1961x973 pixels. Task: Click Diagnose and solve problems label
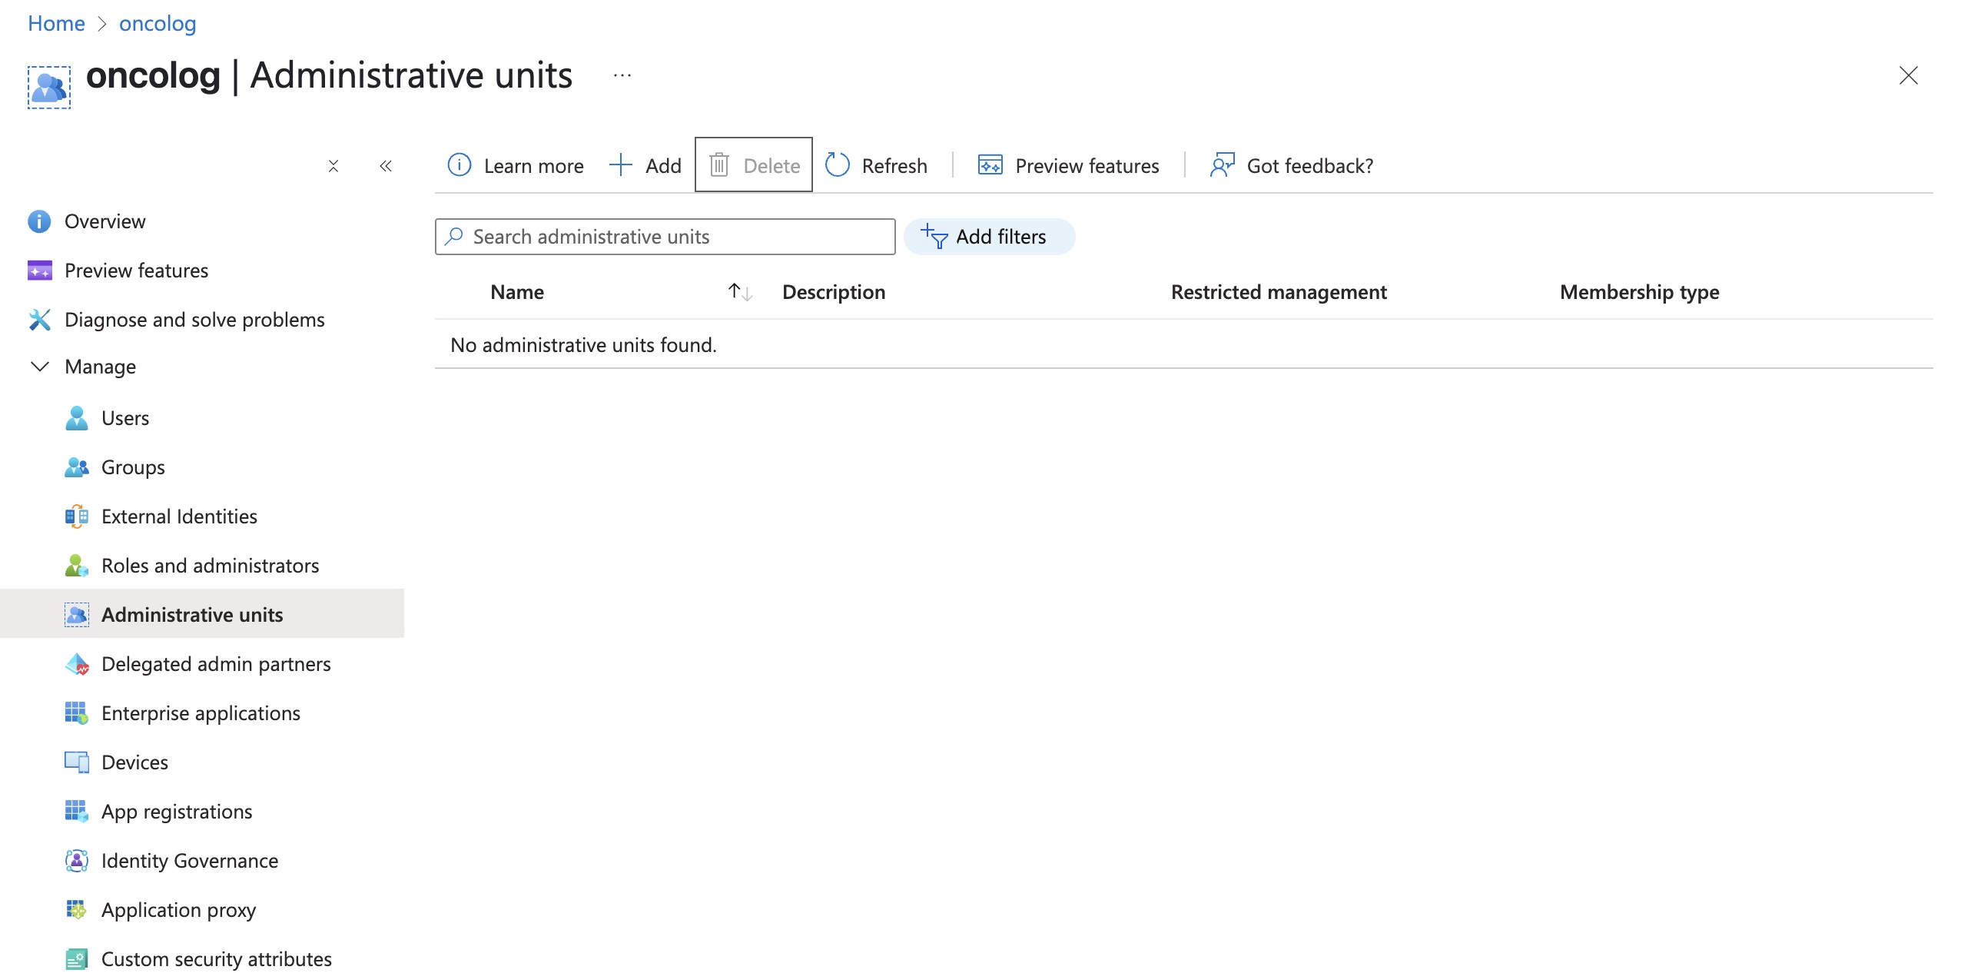pyautogui.click(x=194, y=320)
